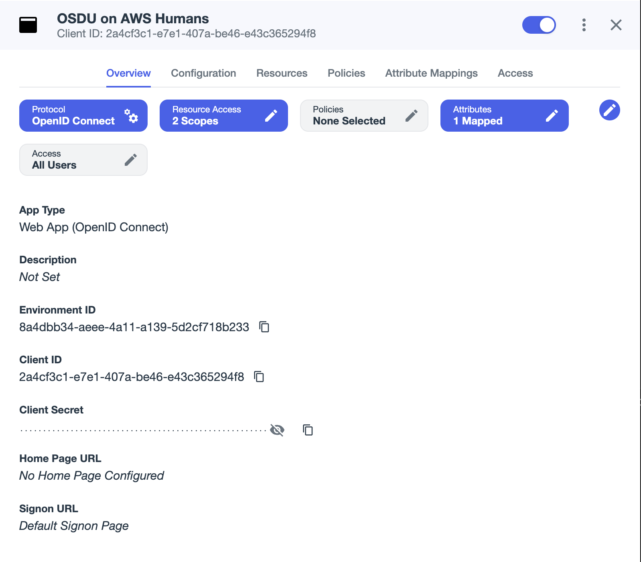
Task: Click the Signon URL label
Action: 49,509
